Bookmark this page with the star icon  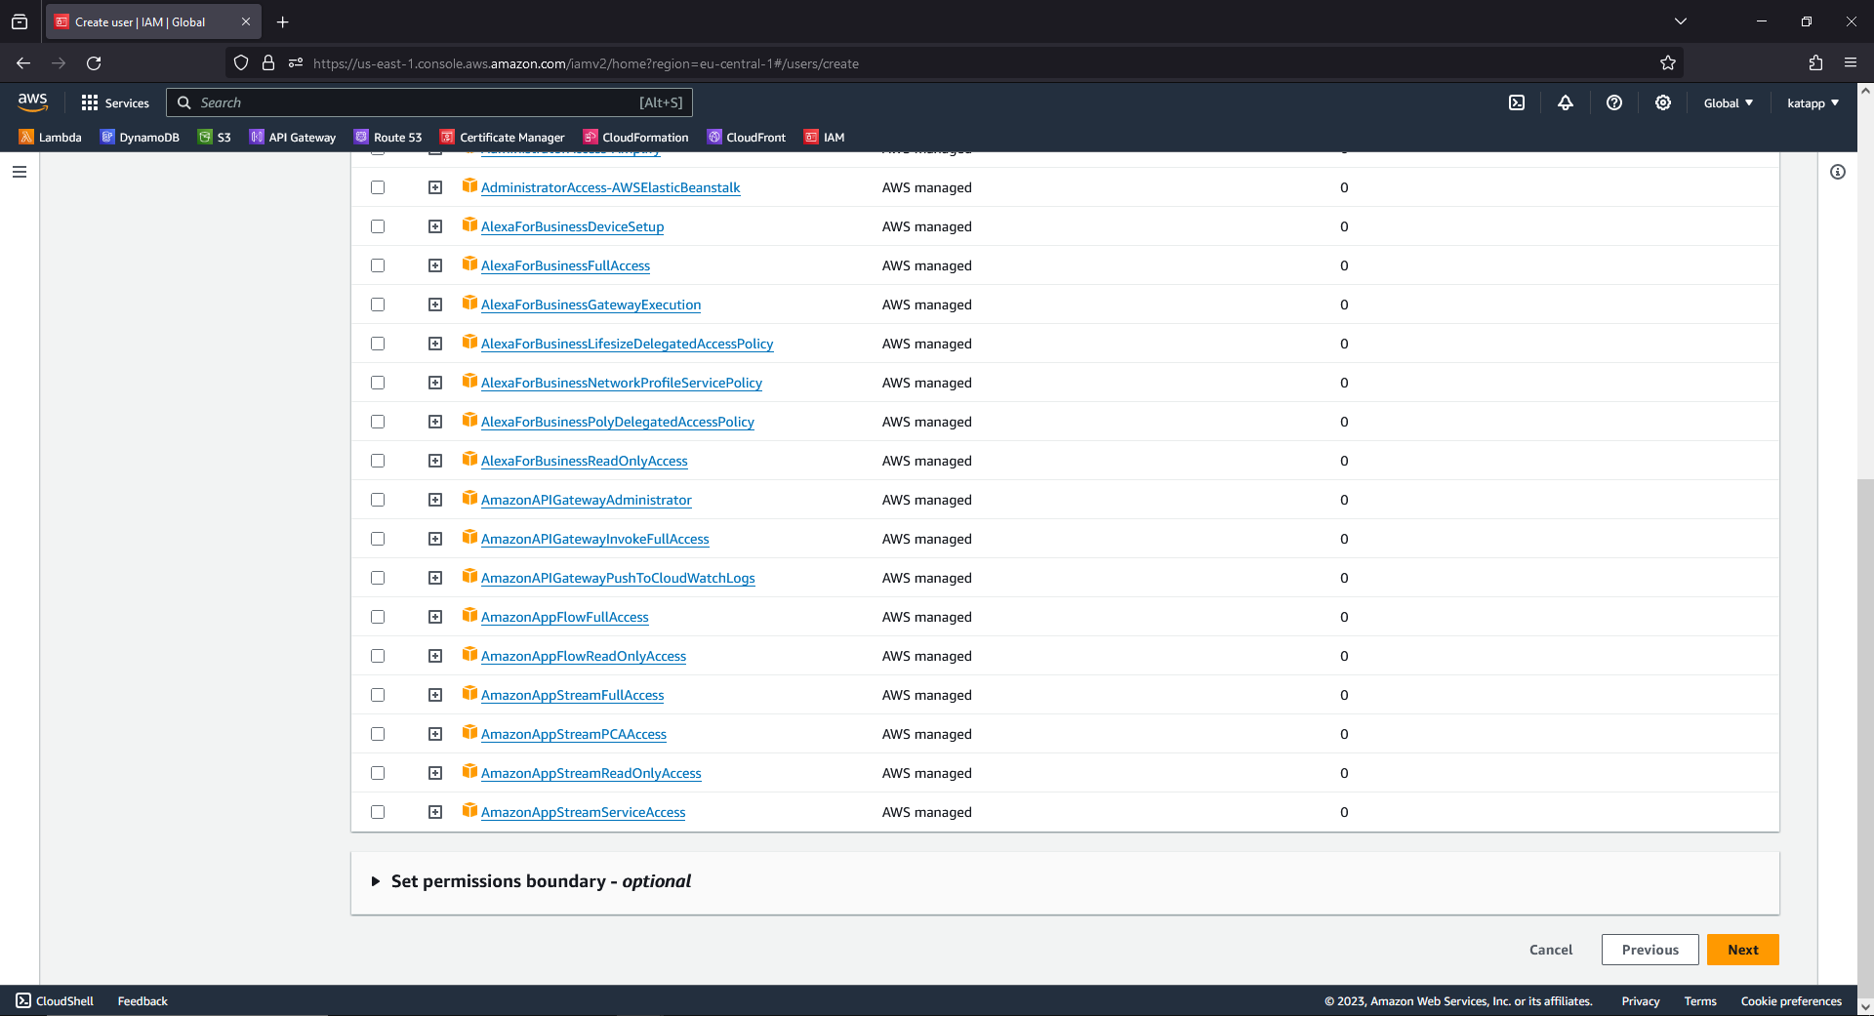coord(1668,63)
